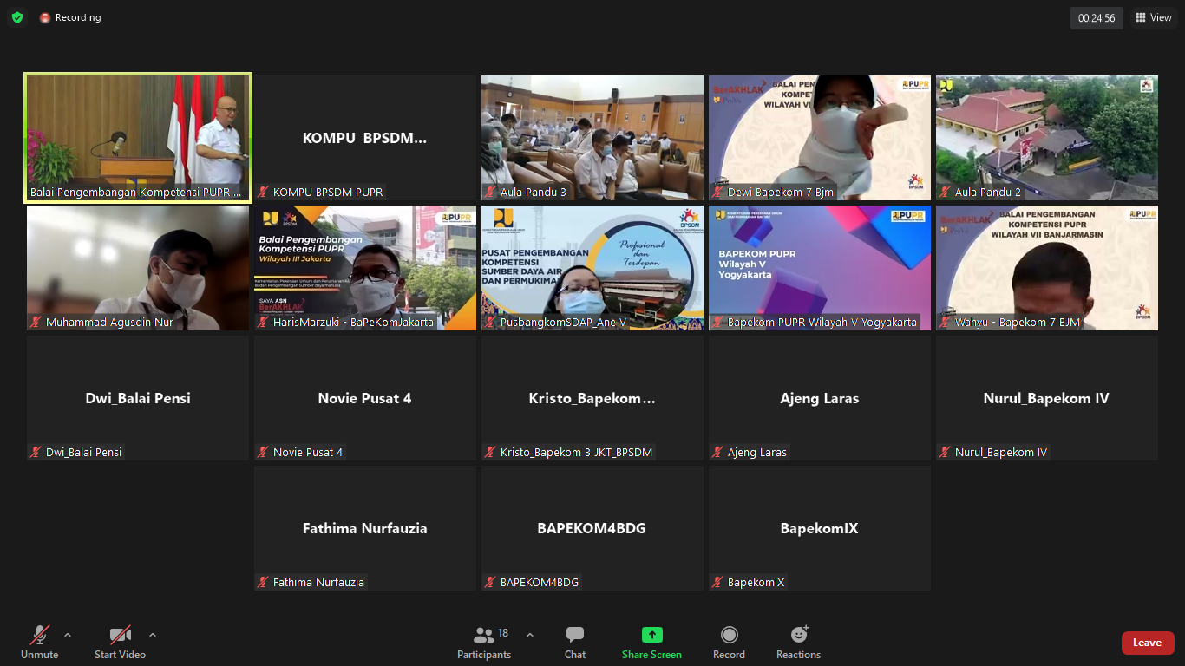Unmute the microphone
The image size is (1185, 666).
[40, 643]
